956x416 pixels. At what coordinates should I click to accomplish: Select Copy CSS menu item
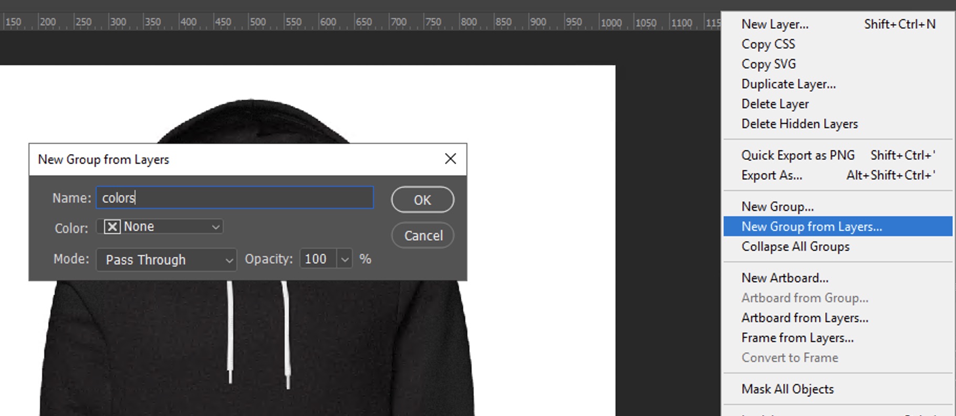coord(768,44)
